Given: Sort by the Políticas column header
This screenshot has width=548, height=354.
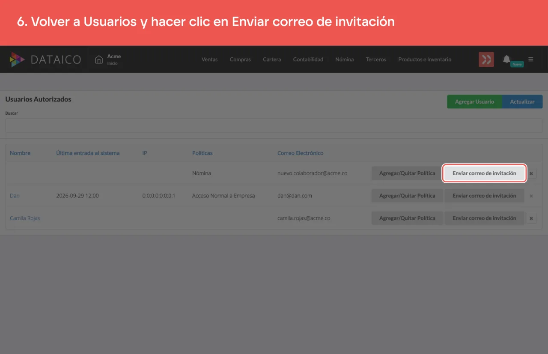Looking at the screenshot, I should [203, 153].
